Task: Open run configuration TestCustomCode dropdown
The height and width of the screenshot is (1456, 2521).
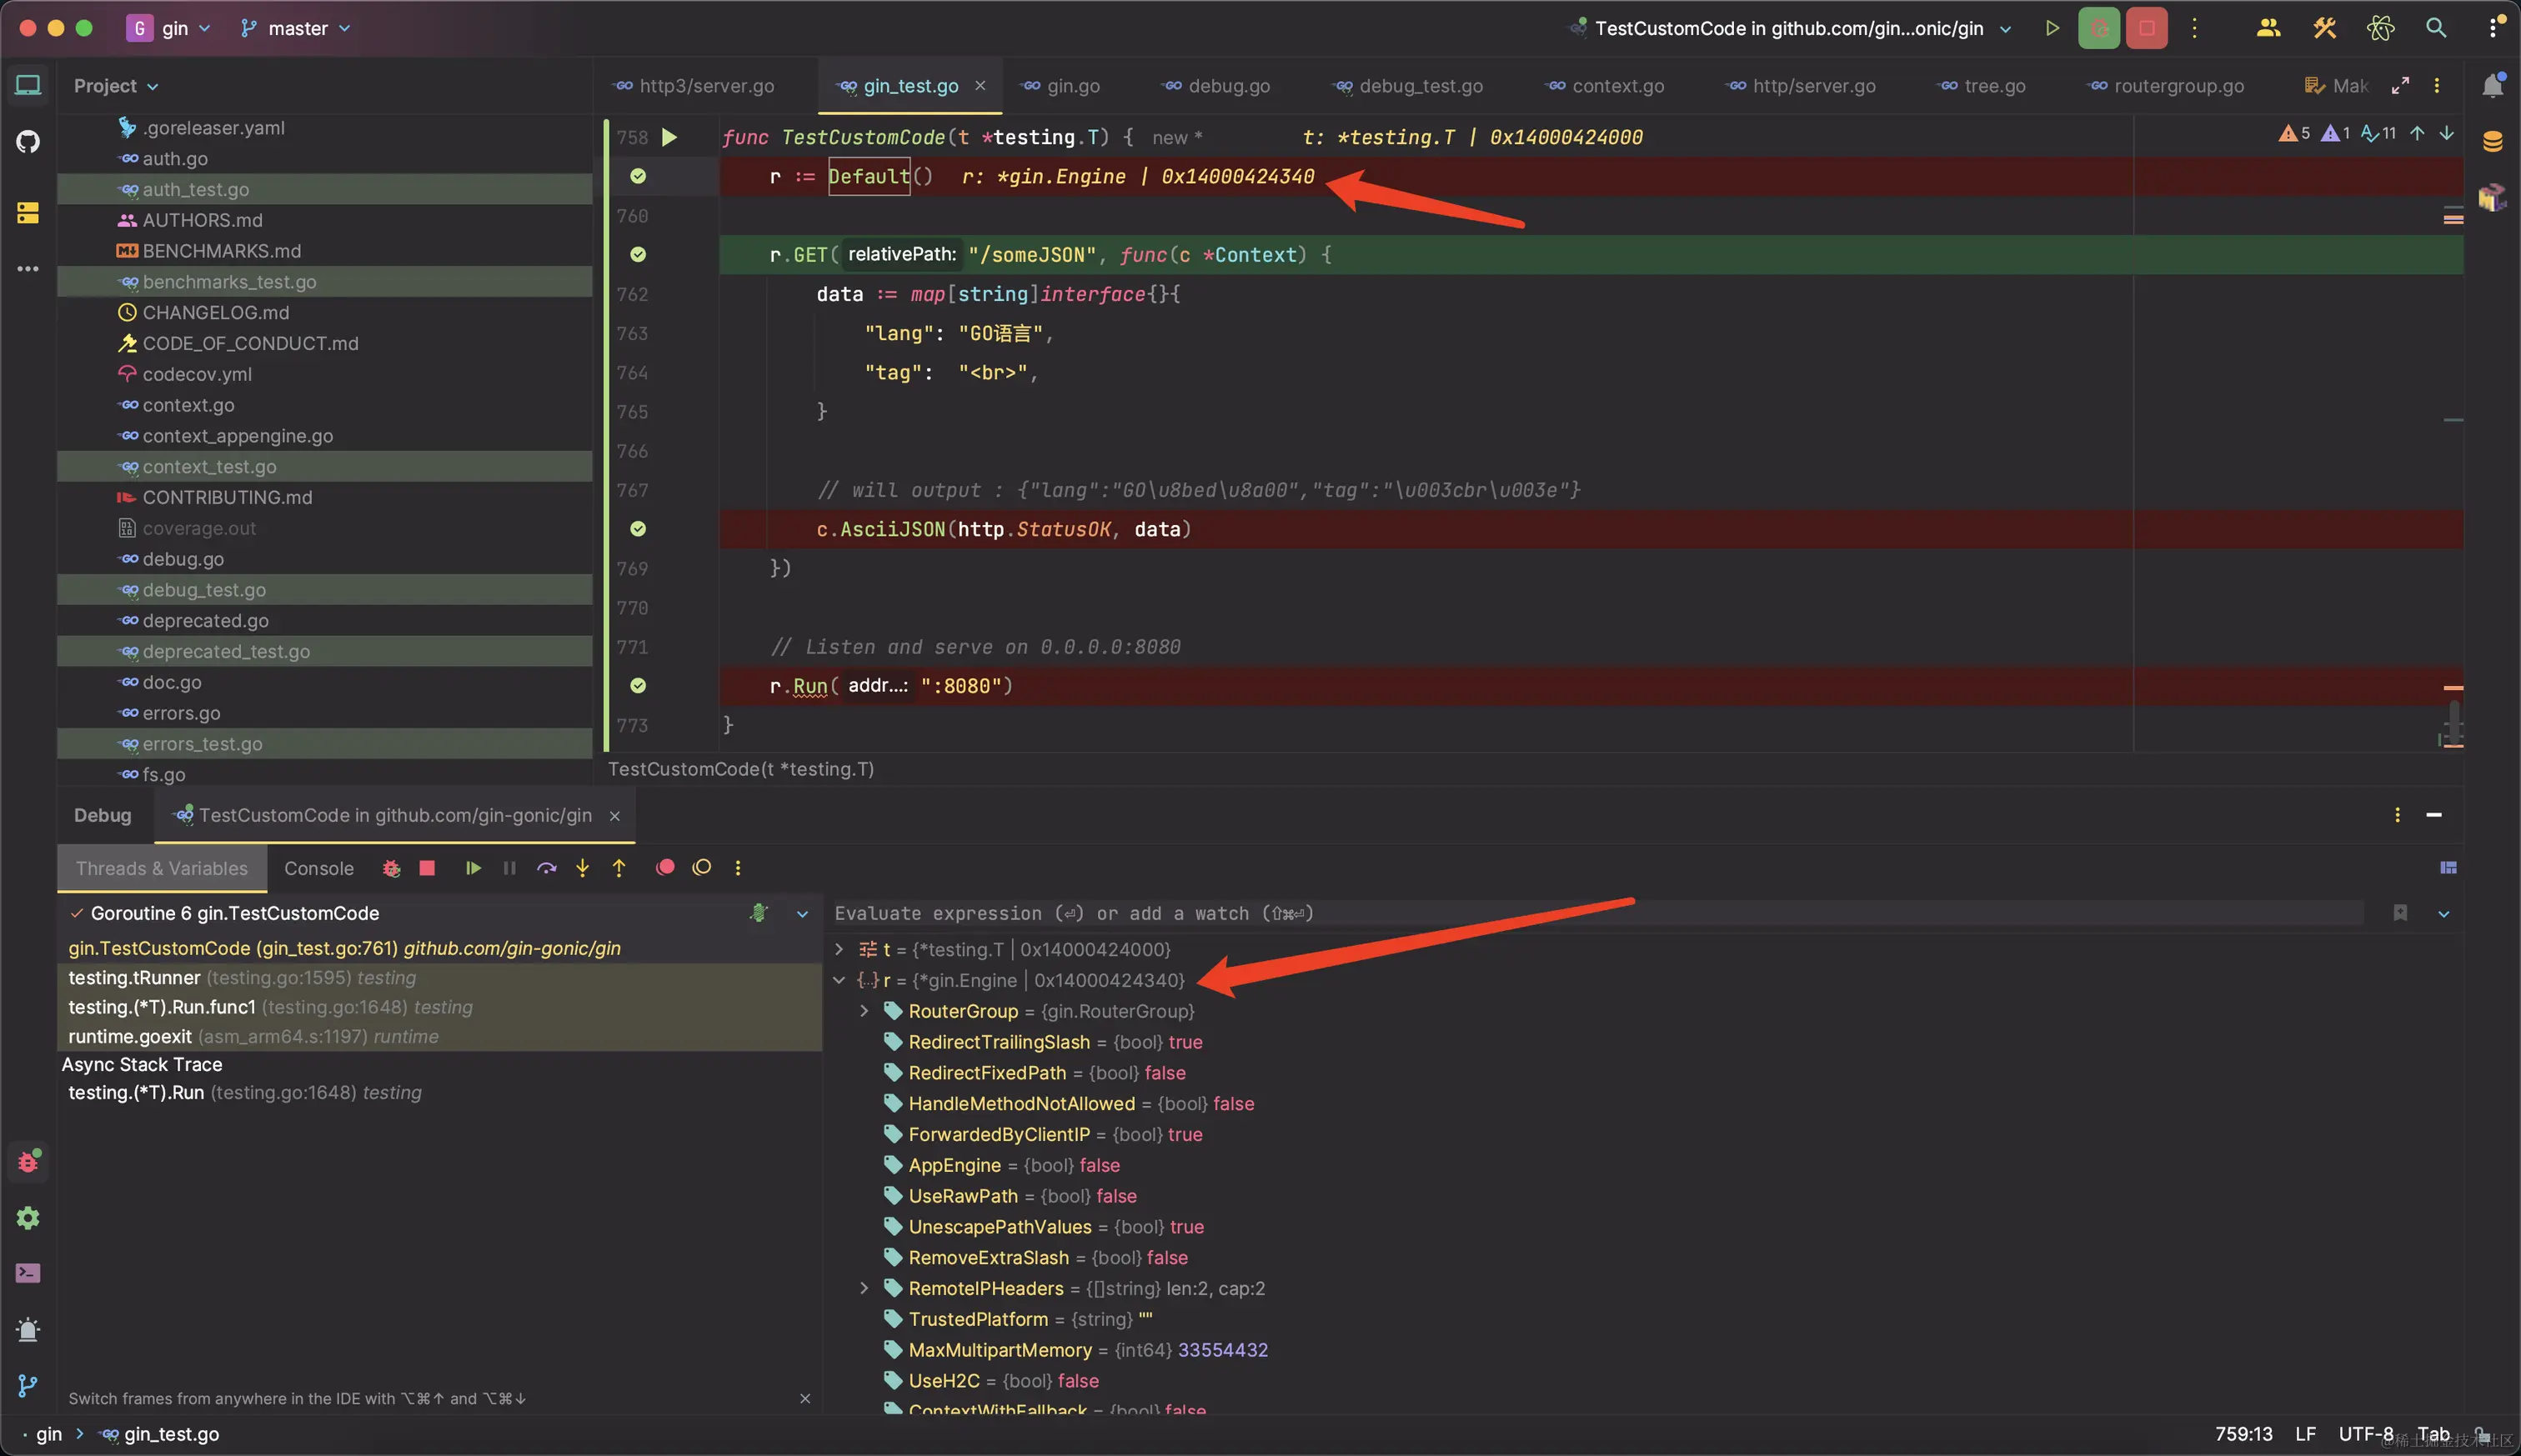Action: [x=1790, y=28]
